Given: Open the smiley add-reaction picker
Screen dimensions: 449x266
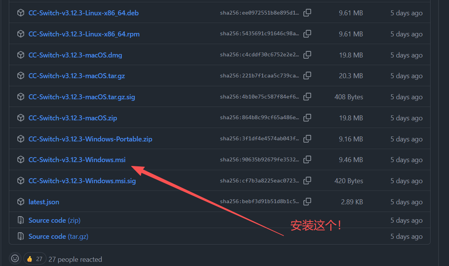Looking at the screenshot, I should click(x=15, y=259).
